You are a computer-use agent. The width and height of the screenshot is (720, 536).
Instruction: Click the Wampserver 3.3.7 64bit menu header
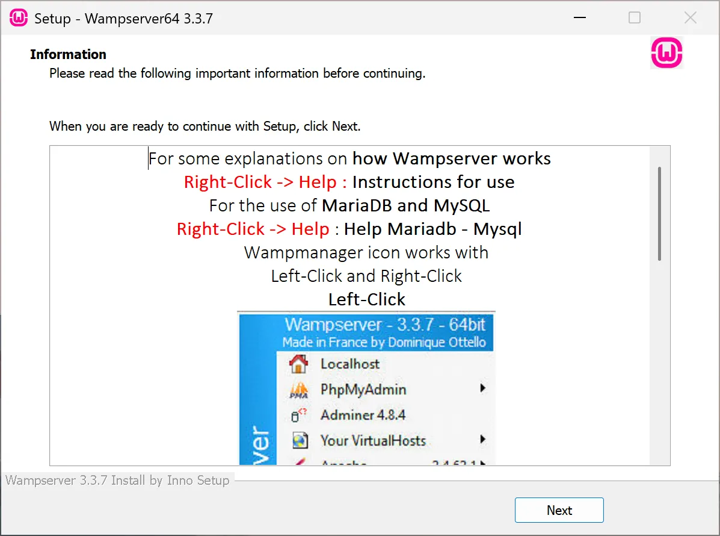385,325
